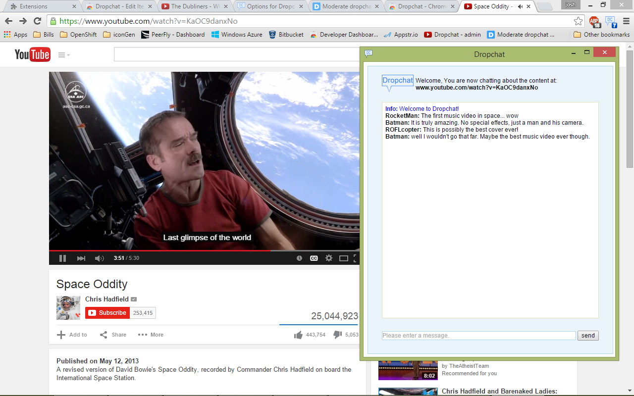
Task: Mute the YouTube player volume
Action: pyautogui.click(x=100, y=258)
